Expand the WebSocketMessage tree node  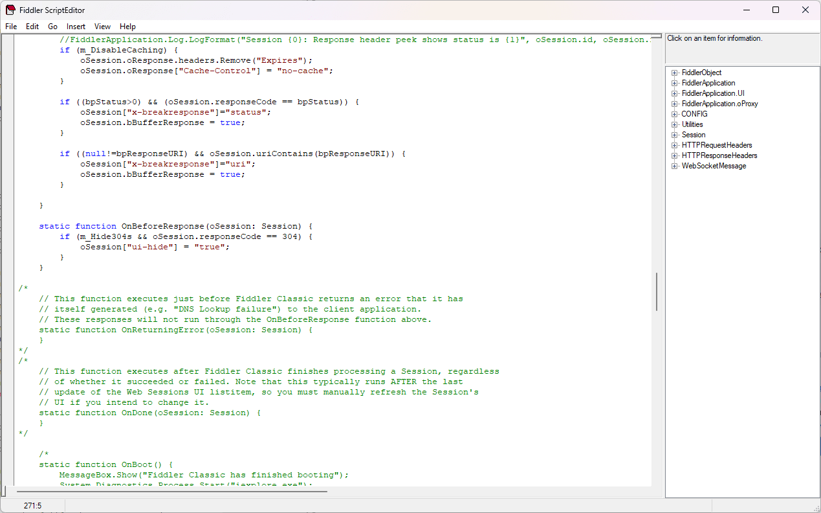tap(675, 166)
